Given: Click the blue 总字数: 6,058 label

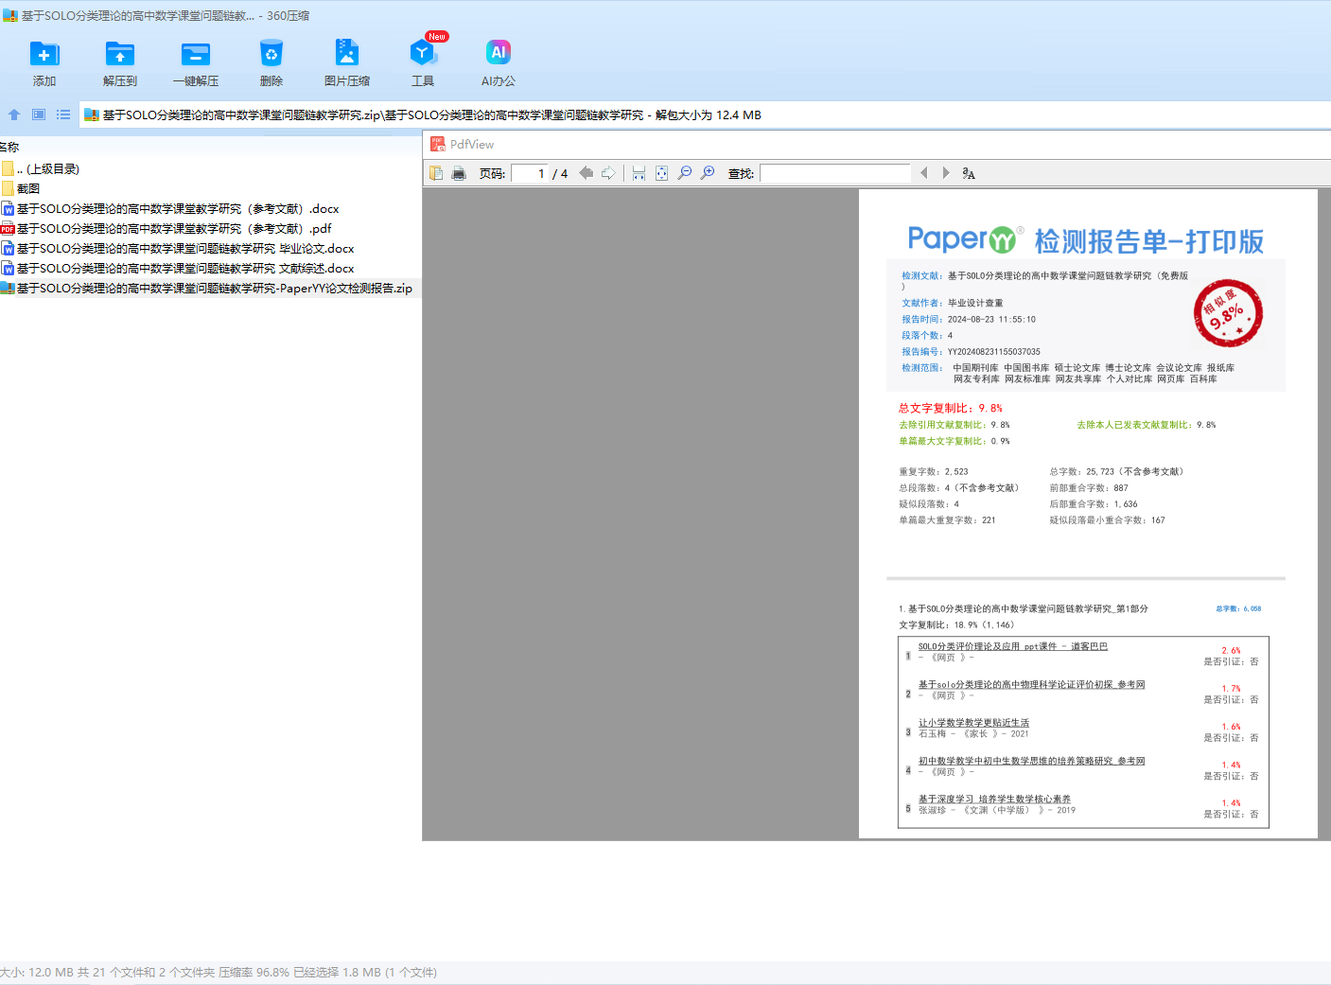Looking at the screenshot, I should click(x=1238, y=608).
